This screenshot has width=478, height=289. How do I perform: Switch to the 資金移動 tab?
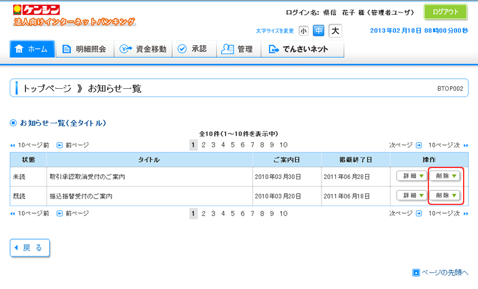[143, 49]
